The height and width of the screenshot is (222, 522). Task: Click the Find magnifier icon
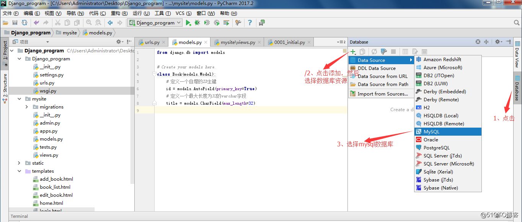point(89,23)
